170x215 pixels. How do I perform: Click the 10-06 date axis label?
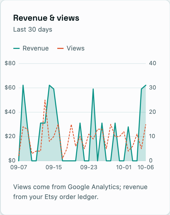(x=146, y=167)
